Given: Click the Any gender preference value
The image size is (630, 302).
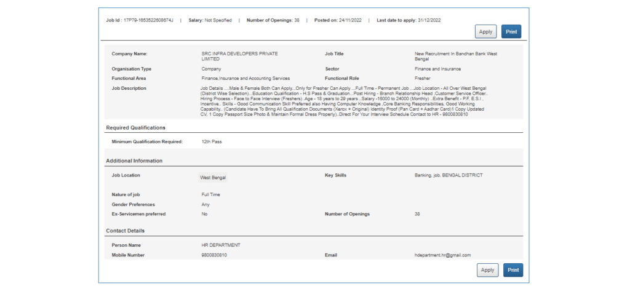Looking at the screenshot, I should click(x=205, y=204).
